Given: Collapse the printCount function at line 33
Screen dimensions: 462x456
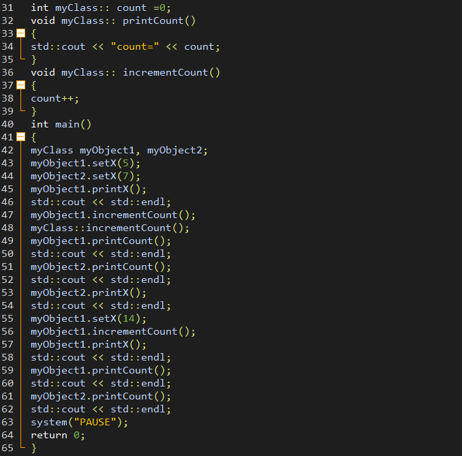Looking at the screenshot, I should 20,33.
